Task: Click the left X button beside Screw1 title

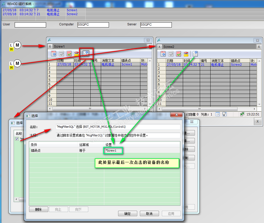Action: click(50, 46)
